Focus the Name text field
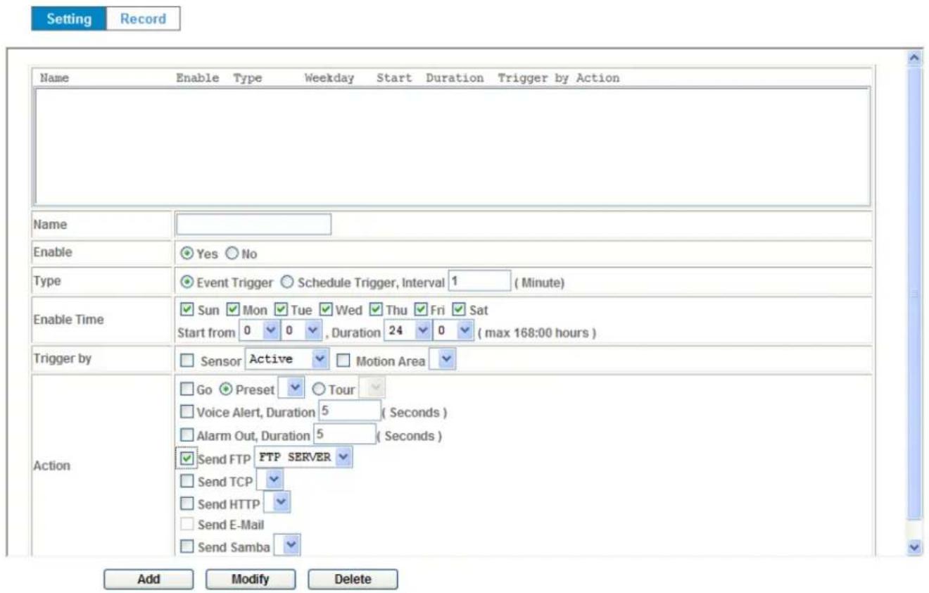The width and height of the screenshot is (929, 593). [253, 225]
